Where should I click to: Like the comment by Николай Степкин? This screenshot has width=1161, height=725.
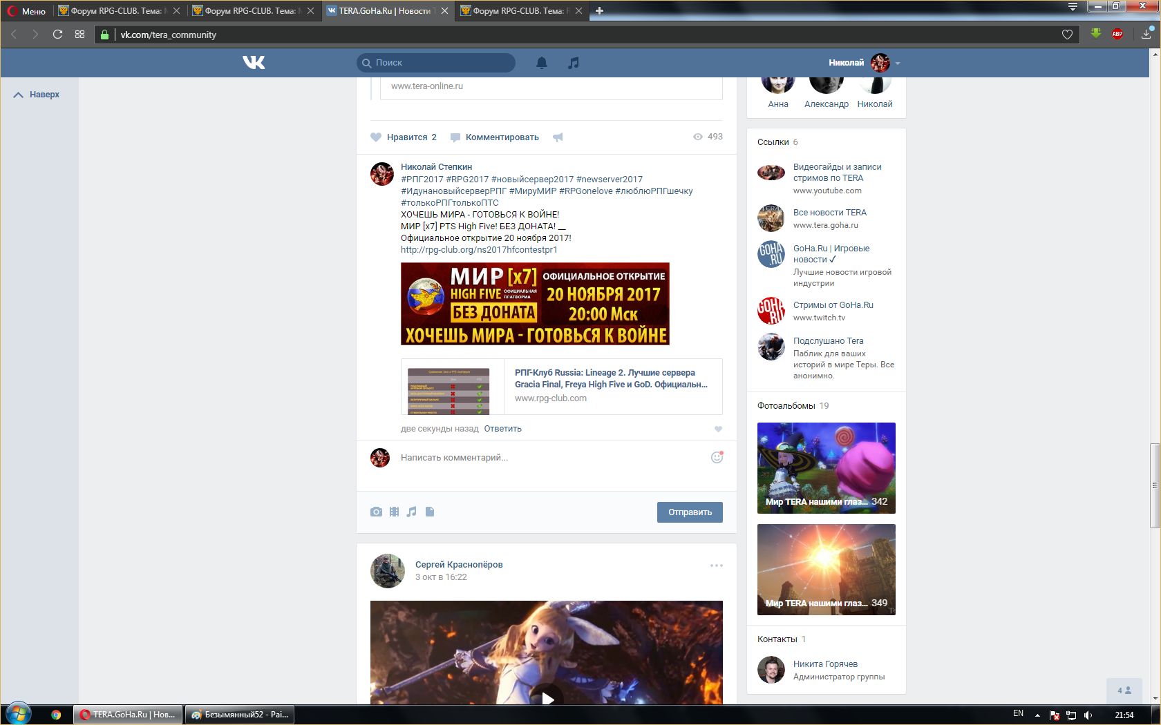tap(718, 429)
